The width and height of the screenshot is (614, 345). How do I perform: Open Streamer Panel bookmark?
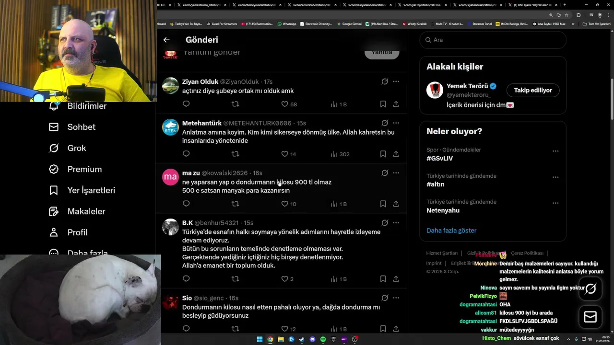tap(479, 23)
